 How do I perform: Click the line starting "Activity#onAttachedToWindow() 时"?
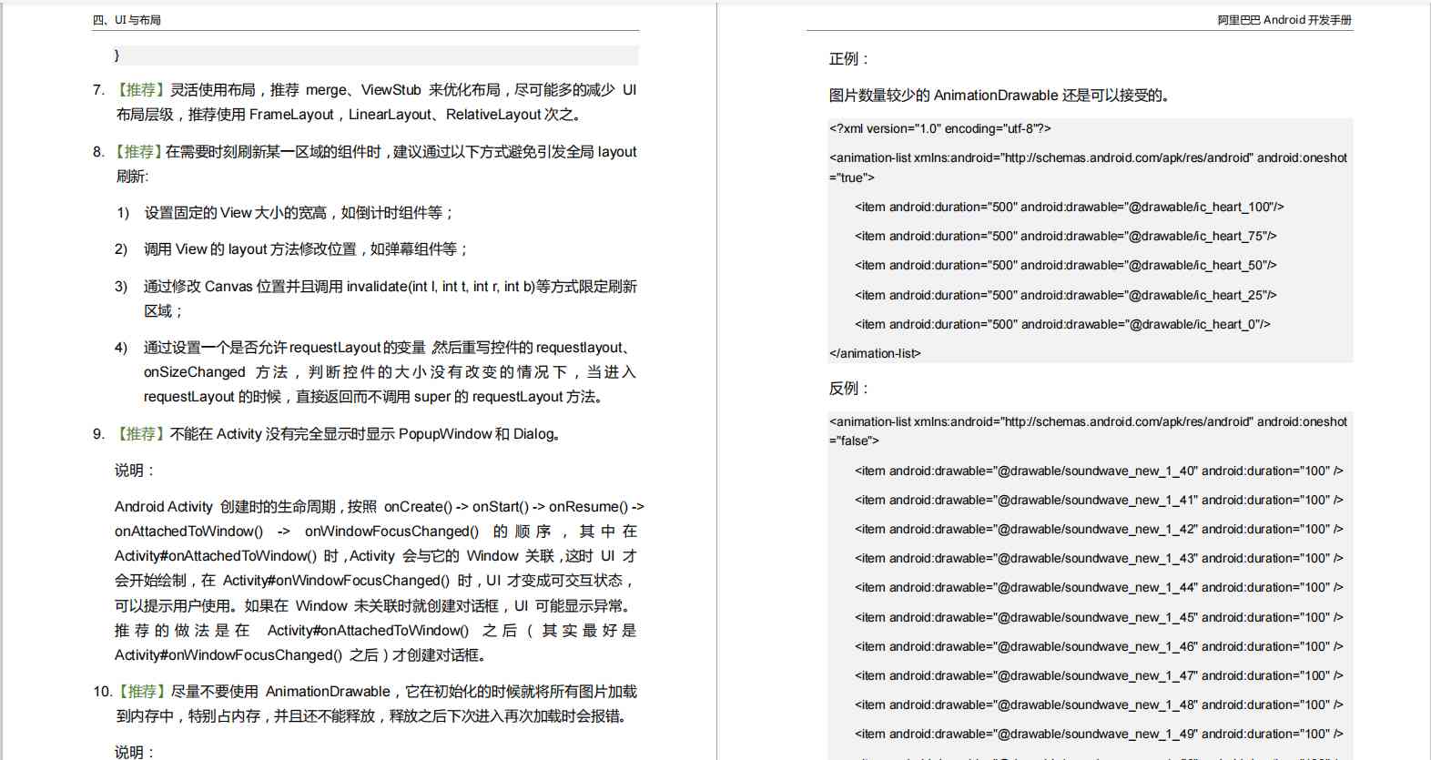pos(375,556)
